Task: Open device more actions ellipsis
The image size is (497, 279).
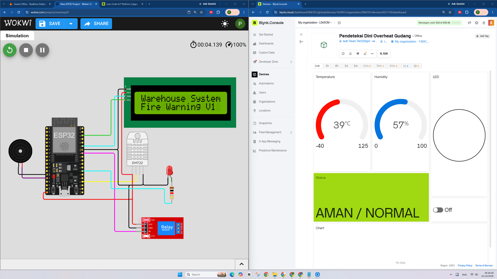Action: click(372, 54)
